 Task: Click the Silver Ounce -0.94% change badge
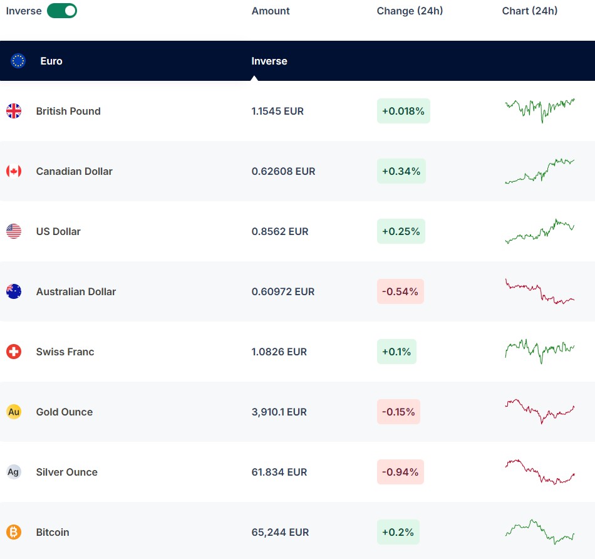click(400, 472)
